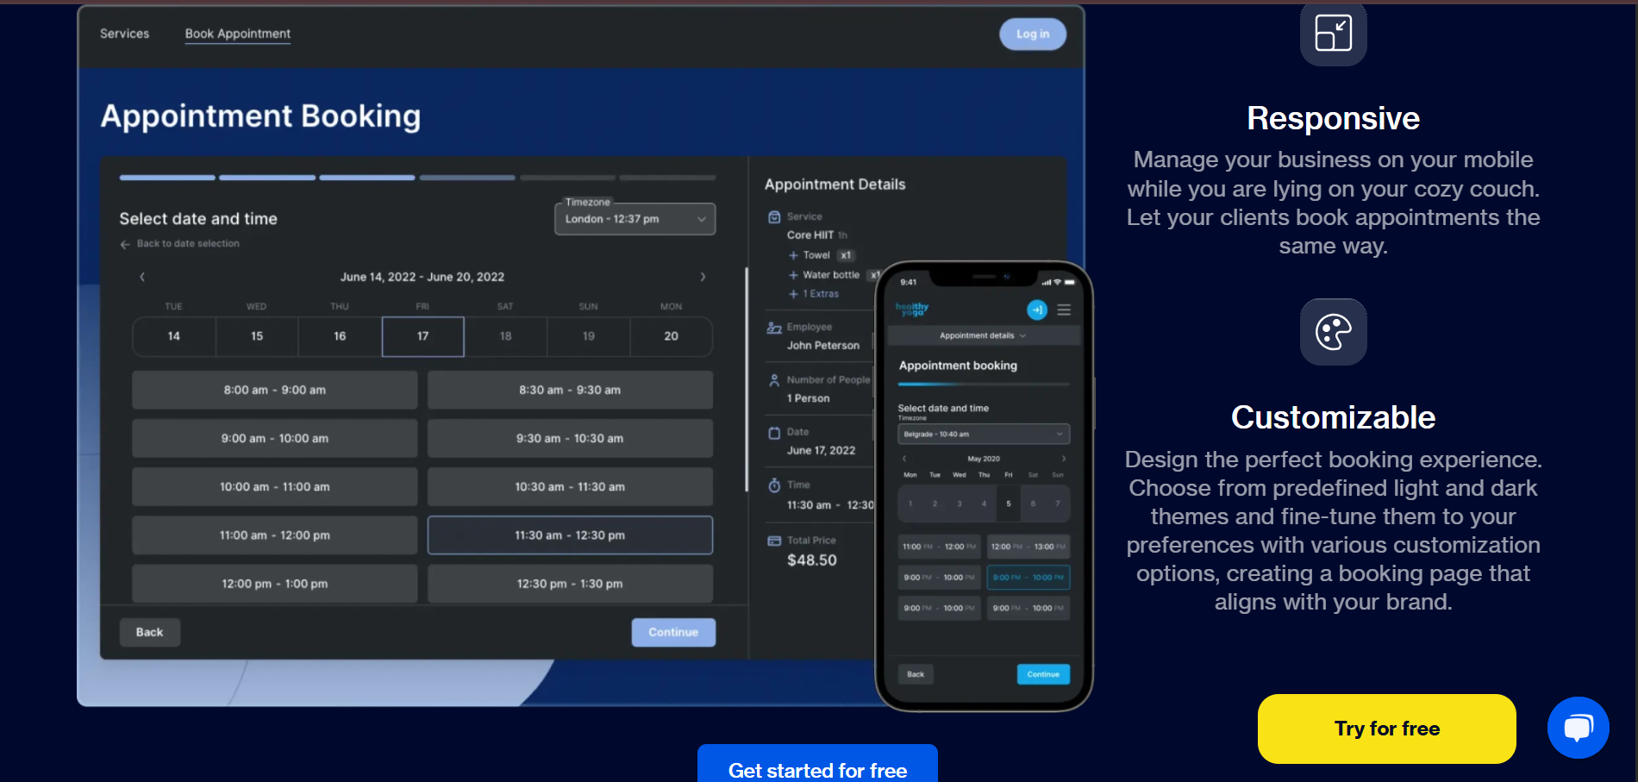This screenshot has height=782, width=1638.
Task: Select phone calendar day 5
Action: pyautogui.click(x=1008, y=504)
